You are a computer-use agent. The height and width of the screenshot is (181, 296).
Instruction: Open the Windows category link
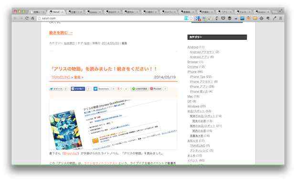193,106
